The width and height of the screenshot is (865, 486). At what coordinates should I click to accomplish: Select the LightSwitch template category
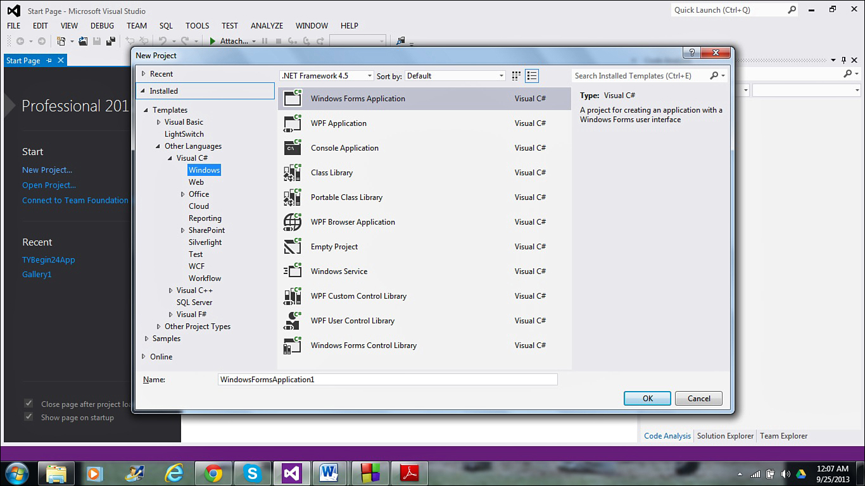coord(184,134)
